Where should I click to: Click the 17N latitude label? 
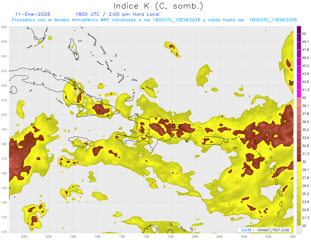coord(4,158)
